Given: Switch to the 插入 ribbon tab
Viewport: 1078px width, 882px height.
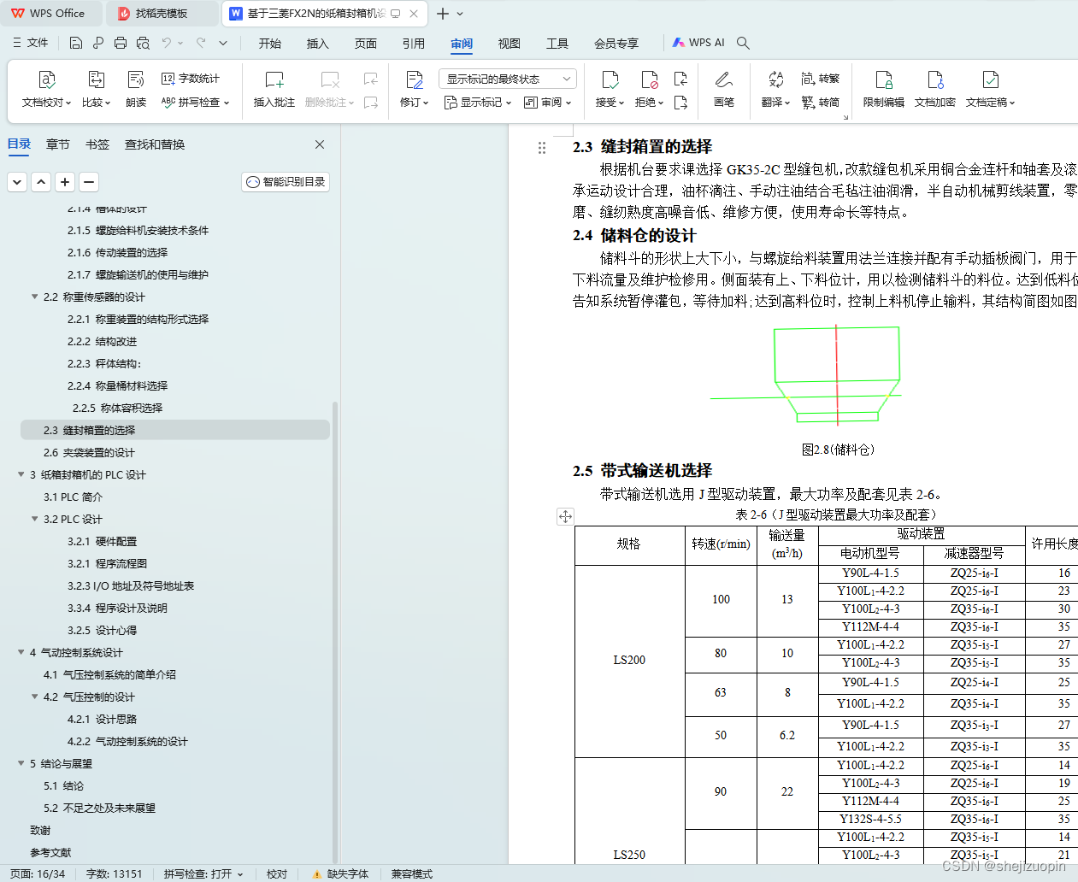Looking at the screenshot, I should 318,44.
